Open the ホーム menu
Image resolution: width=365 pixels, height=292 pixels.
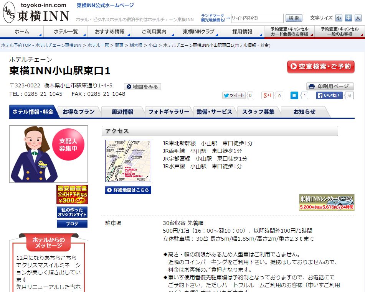pos(22,32)
